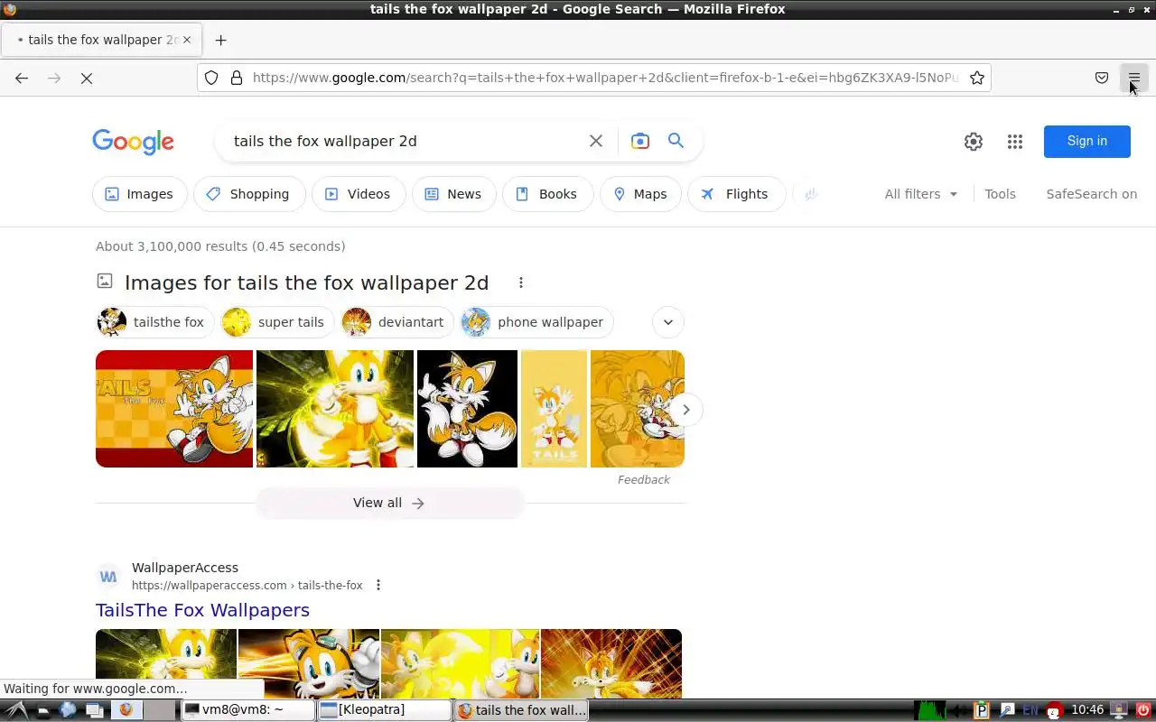The width and height of the screenshot is (1156, 722).
Task: Click the shield tracking protection icon
Action: 211,78
